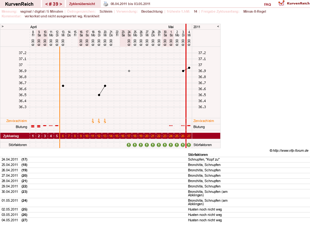Click the left Blutung row label
310x239 pixels.
21,127
